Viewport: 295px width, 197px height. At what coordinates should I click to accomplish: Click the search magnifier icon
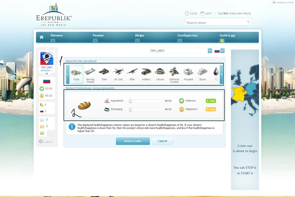(x=248, y=22)
